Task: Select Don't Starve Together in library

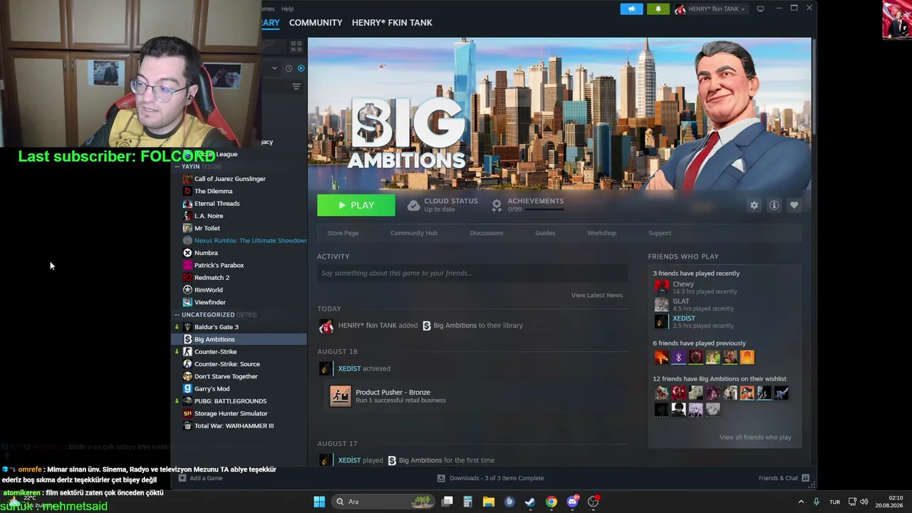Action: [x=226, y=376]
